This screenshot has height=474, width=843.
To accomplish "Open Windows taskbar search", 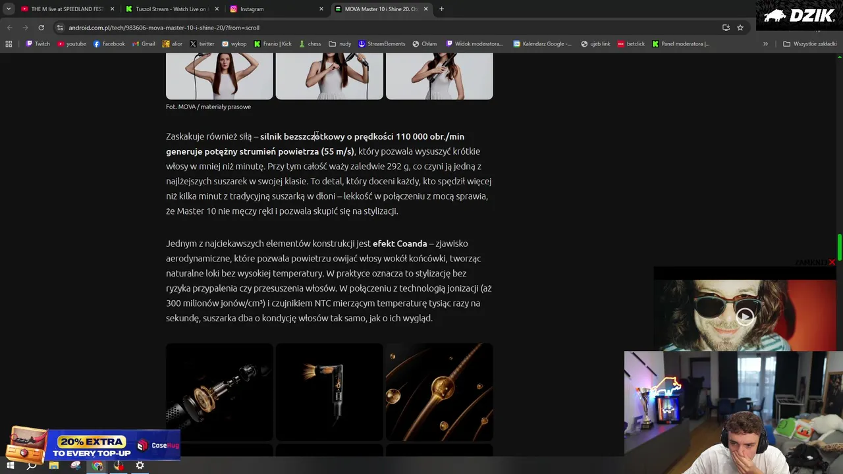I will pyautogui.click(x=32, y=465).
